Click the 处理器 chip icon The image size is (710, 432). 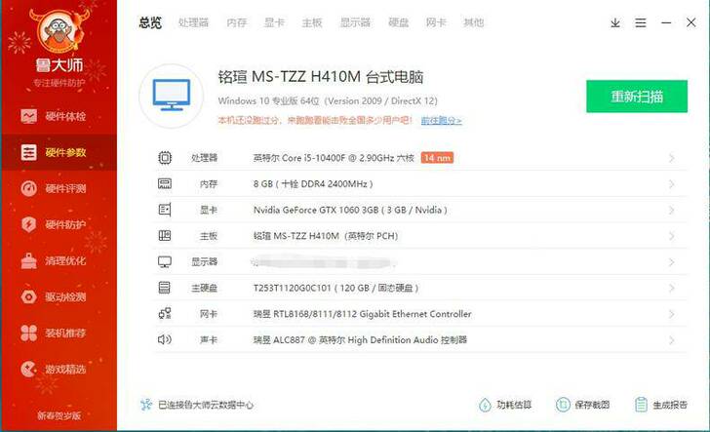tap(165, 158)
